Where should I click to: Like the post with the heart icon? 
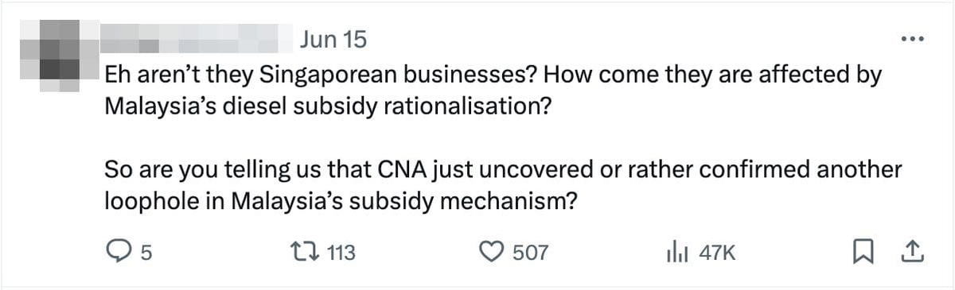(491, 253)
